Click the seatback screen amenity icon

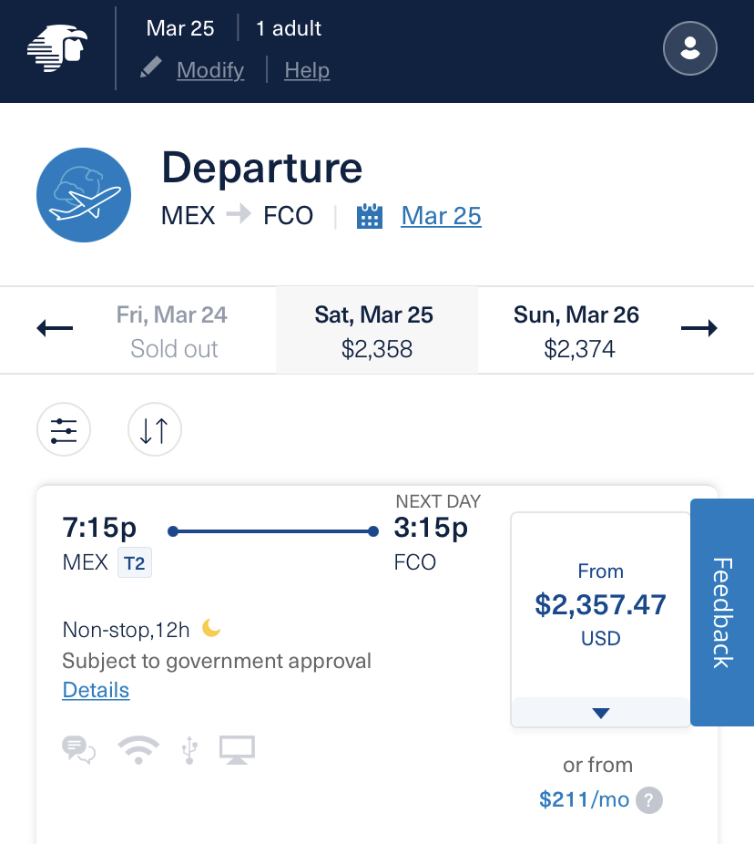237,749
